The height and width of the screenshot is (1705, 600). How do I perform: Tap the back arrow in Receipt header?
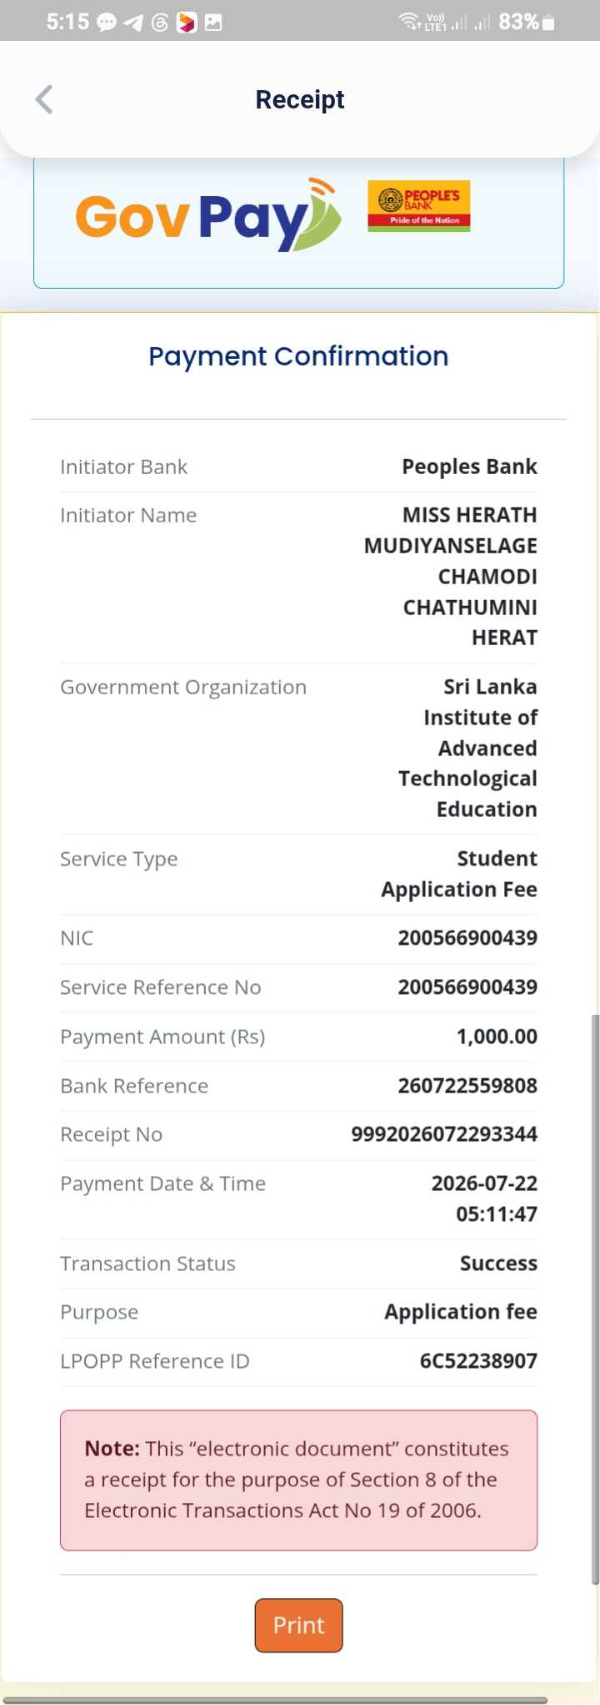[x=44, y=99]
